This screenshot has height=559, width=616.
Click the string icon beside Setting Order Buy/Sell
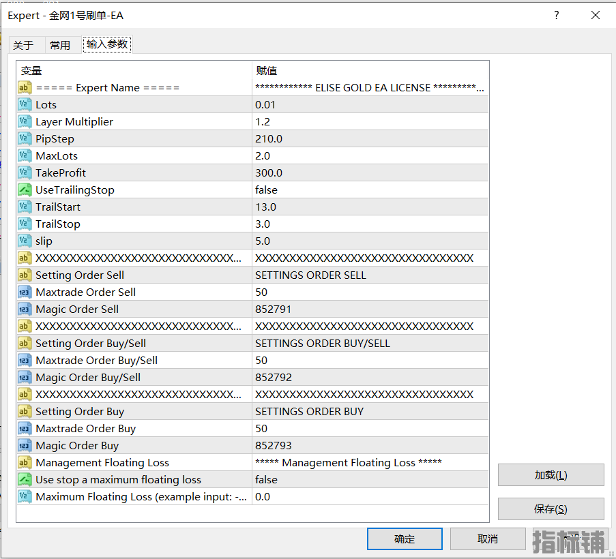[x=25, y=343]
